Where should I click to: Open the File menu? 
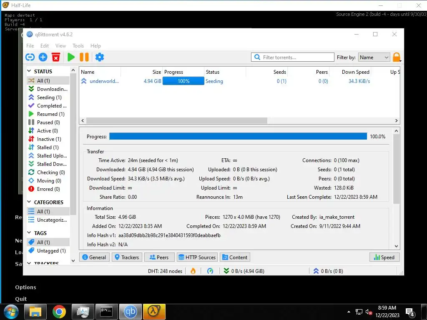pyautogui.click(x=30, y=46)
